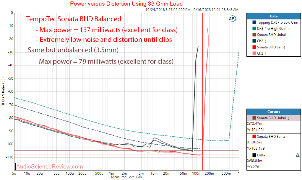Select the 'Topping DX3Pro Low Gain' legend entry
Viewport: 302px width, 180px height.
coord(277,22)
